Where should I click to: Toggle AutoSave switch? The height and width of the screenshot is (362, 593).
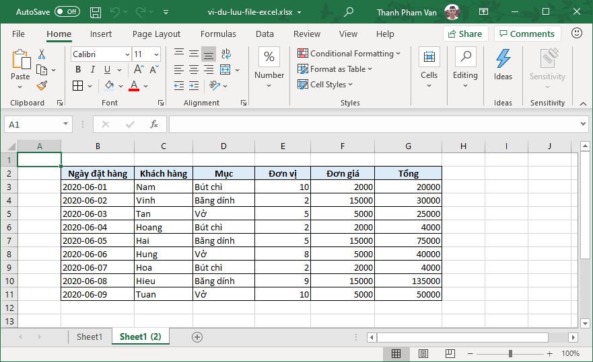tap(67, 11)
